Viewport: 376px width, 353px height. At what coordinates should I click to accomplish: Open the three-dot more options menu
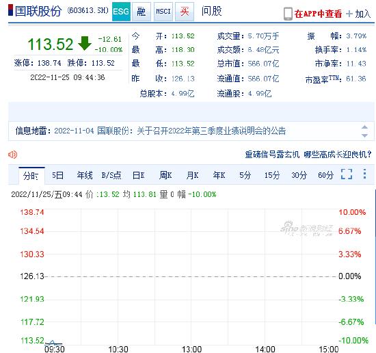pyautogui.click(x=364, y=174)
